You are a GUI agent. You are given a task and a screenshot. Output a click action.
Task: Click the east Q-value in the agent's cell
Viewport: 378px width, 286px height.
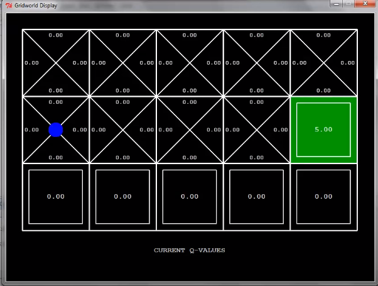tap(80, 130)
